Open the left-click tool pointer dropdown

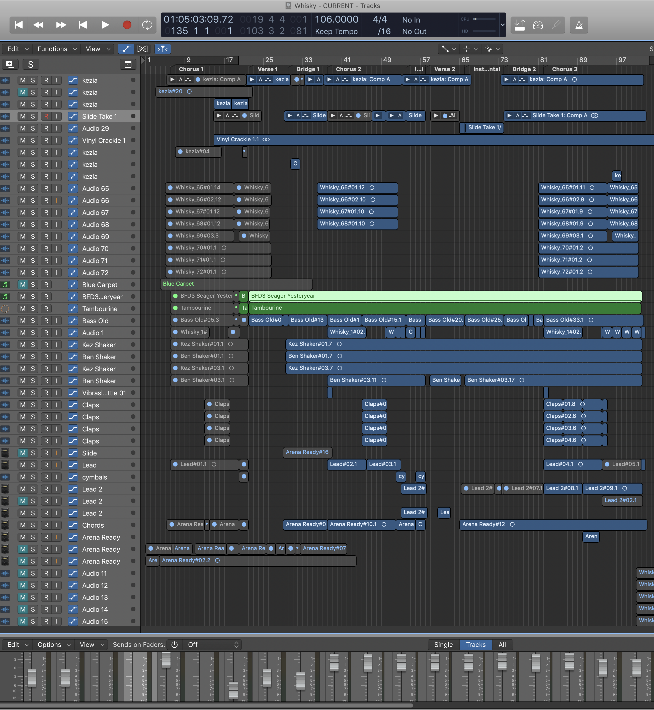click(x=448, y=49)
